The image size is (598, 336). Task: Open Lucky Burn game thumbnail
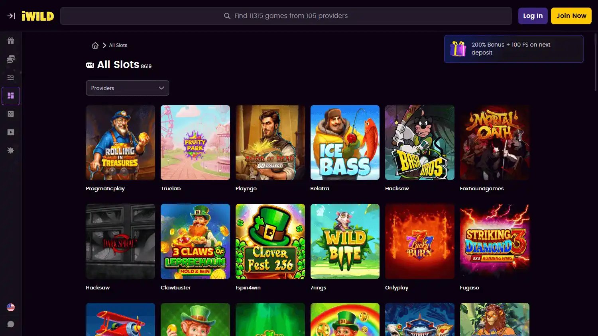pos(420,241)
